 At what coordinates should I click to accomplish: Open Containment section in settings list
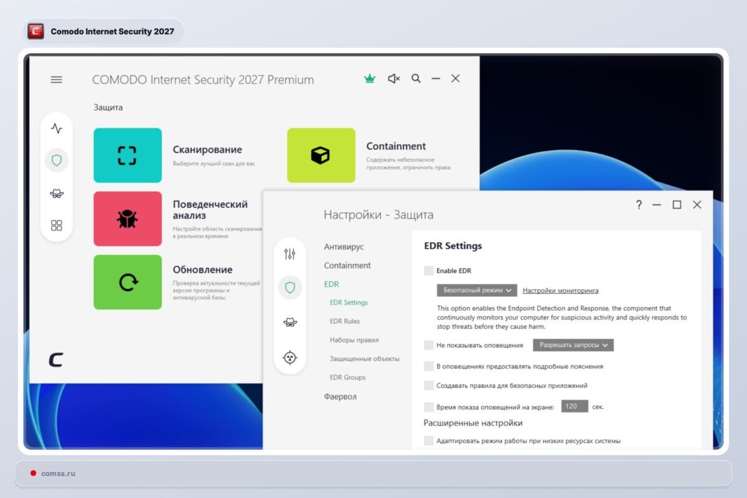tap(347, 265)
